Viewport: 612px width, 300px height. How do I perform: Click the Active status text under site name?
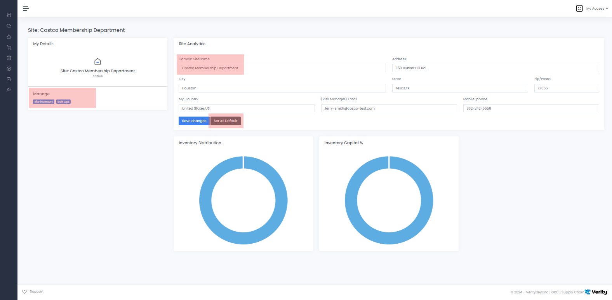click(98, 76)
